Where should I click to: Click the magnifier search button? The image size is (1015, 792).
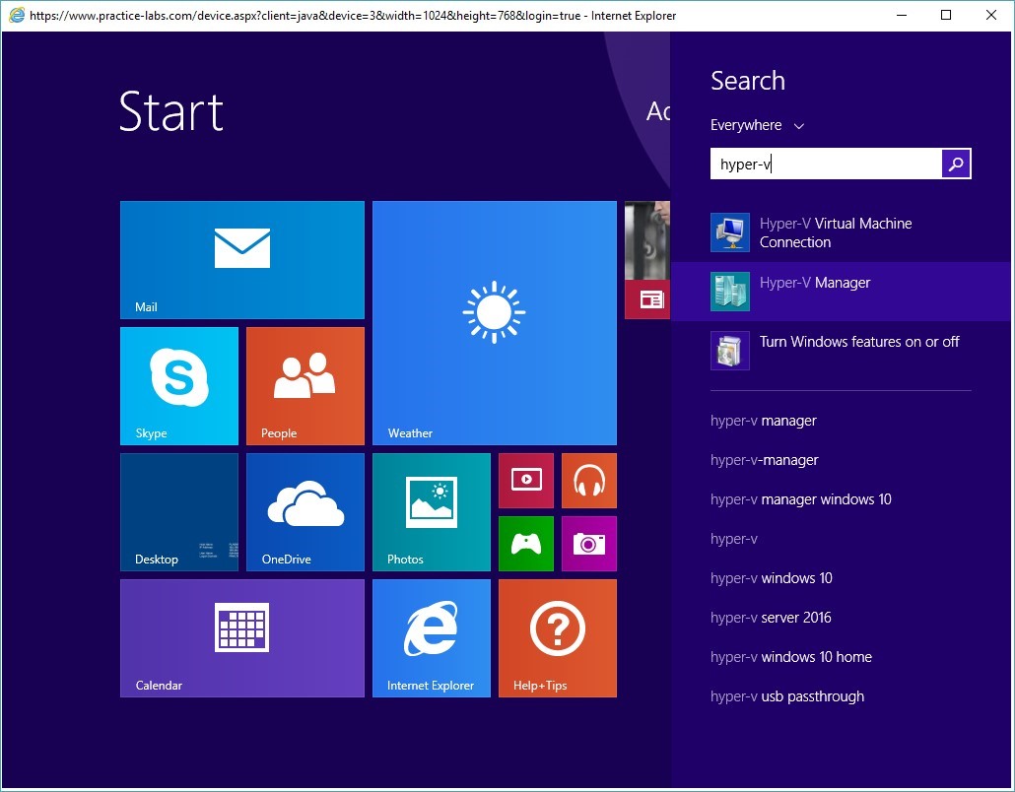point(955,164)
